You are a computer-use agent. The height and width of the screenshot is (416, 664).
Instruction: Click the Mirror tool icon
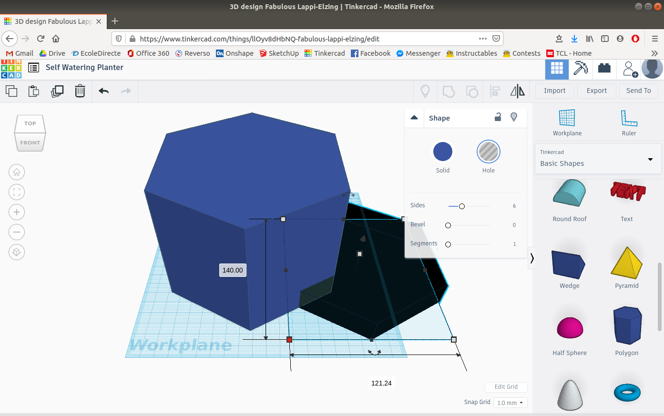pyautogui.click(x=518, y=91)
